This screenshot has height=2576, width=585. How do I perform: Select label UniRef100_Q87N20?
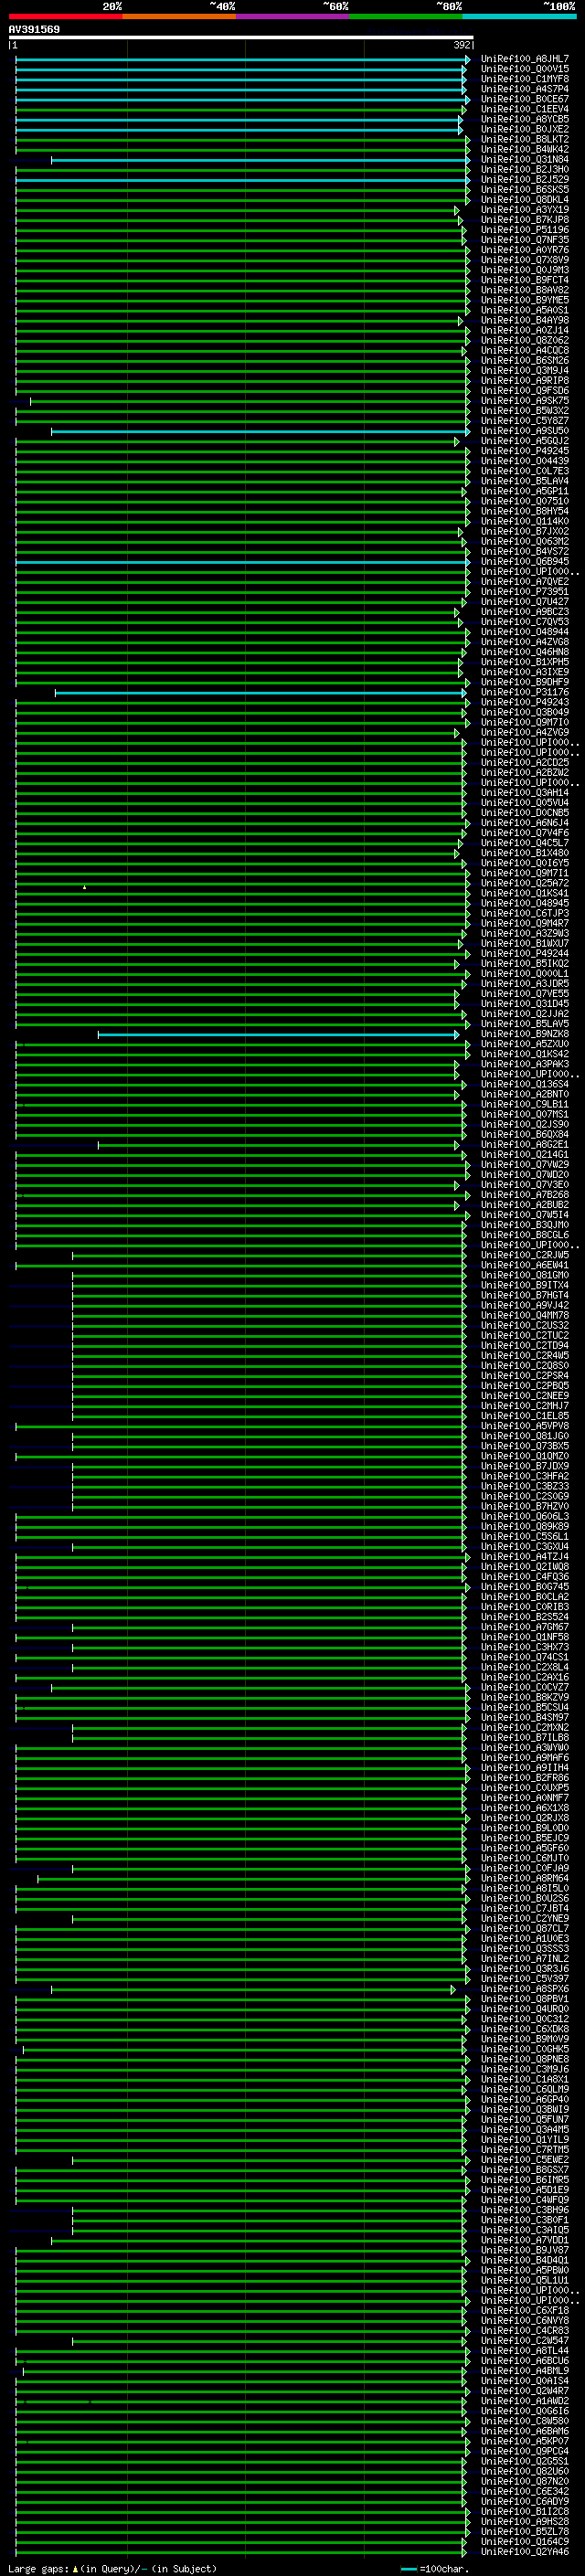coord(524,2482)
